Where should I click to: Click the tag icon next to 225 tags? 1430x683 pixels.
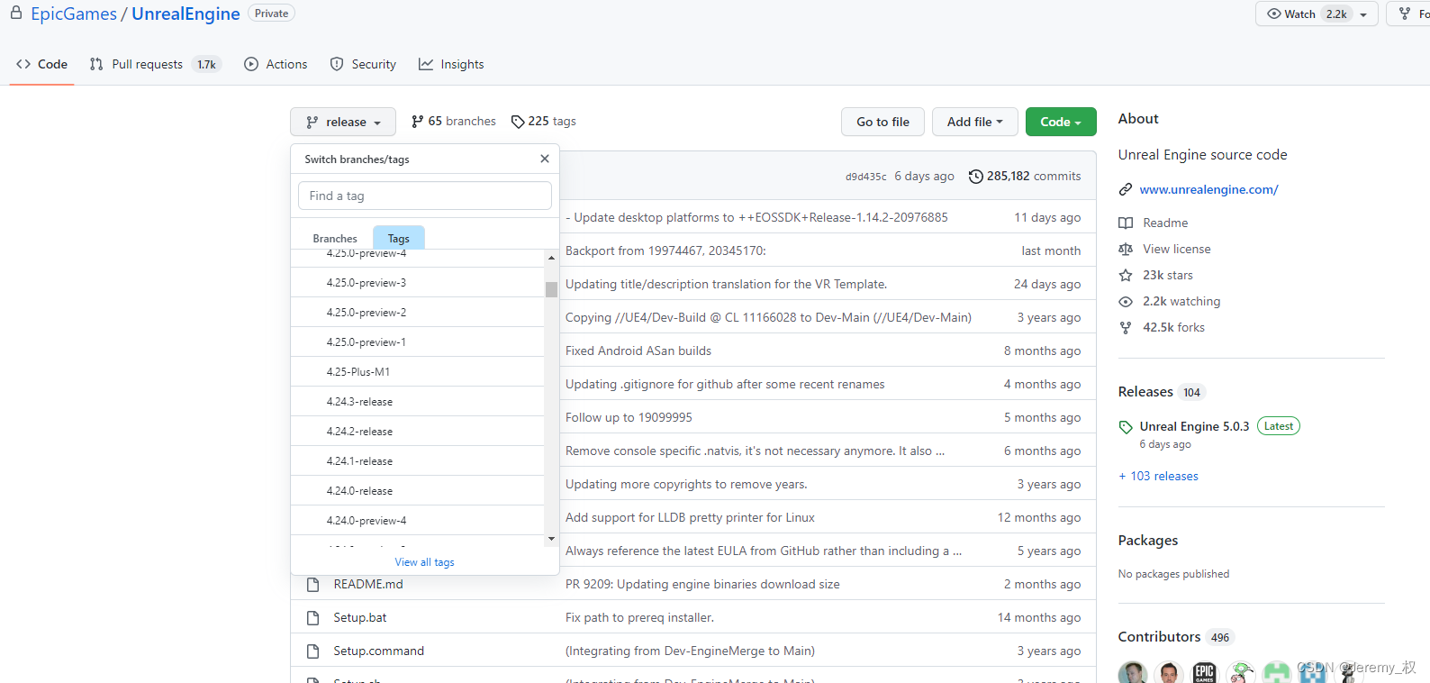pyautogui.click(x=518, y=122)
